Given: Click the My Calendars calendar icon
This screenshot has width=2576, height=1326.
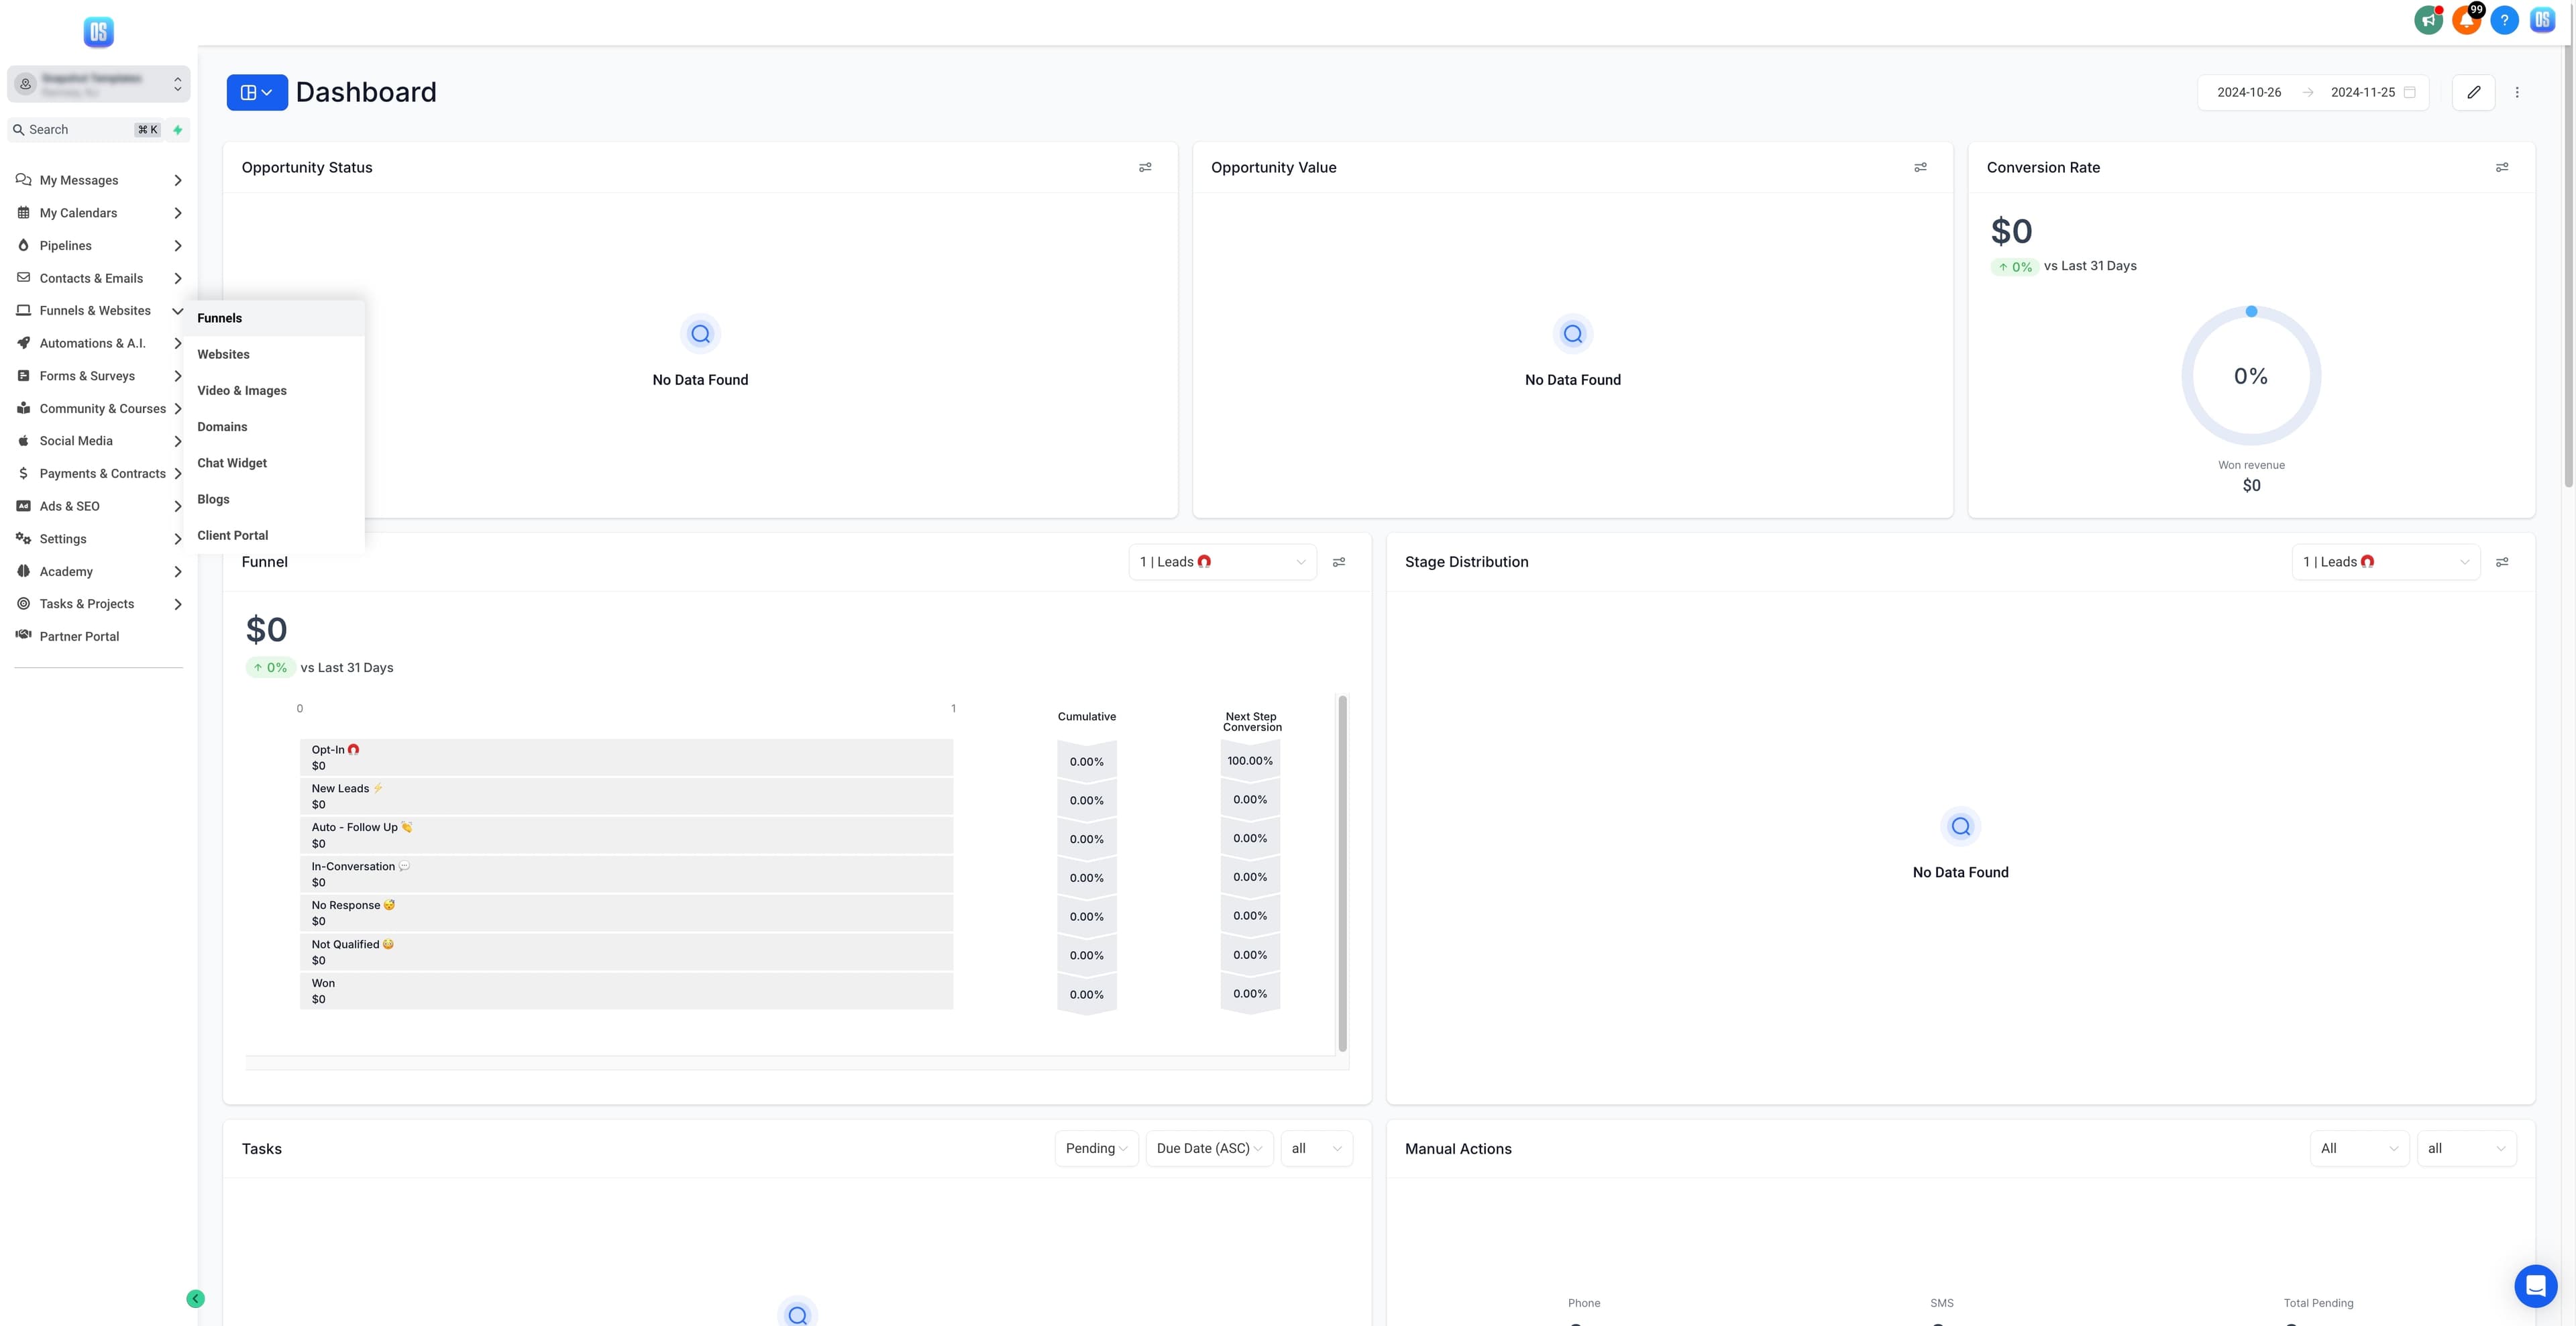Looking at the screenshot, I should (23, 213).
